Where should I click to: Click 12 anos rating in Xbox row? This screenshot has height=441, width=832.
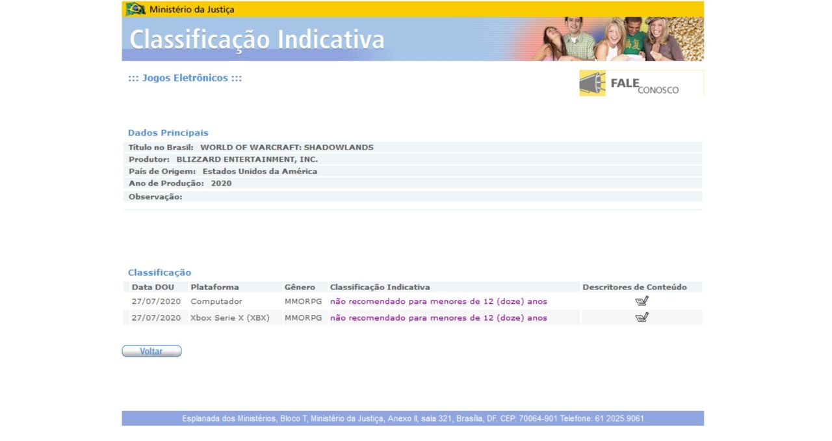[x=439, y=317]
